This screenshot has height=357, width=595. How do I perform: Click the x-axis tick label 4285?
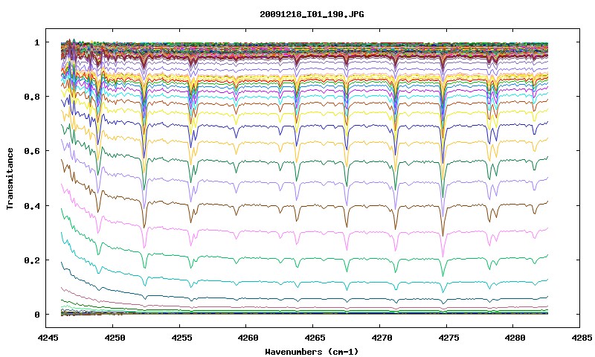tap(580, 338)
